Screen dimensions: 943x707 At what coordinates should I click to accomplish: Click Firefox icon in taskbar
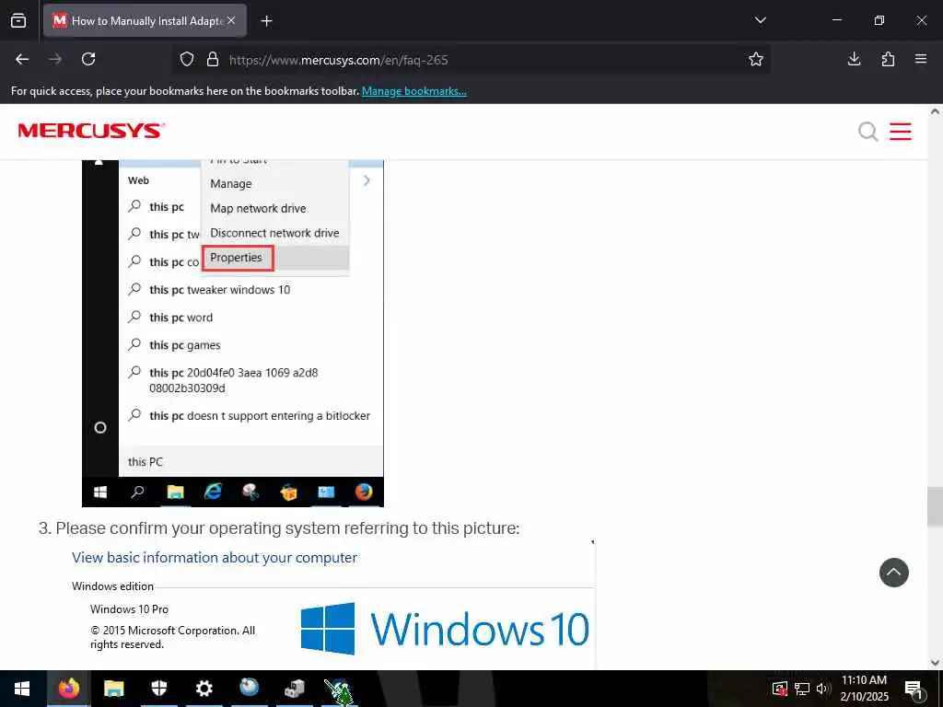coord(68,689)
